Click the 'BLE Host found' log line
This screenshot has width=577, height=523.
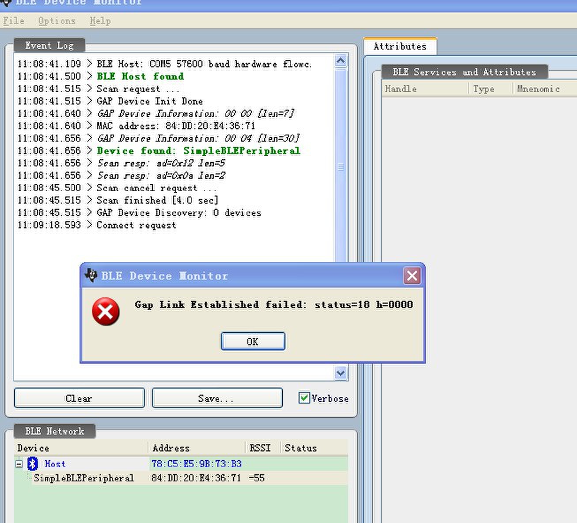coord(101,77)
